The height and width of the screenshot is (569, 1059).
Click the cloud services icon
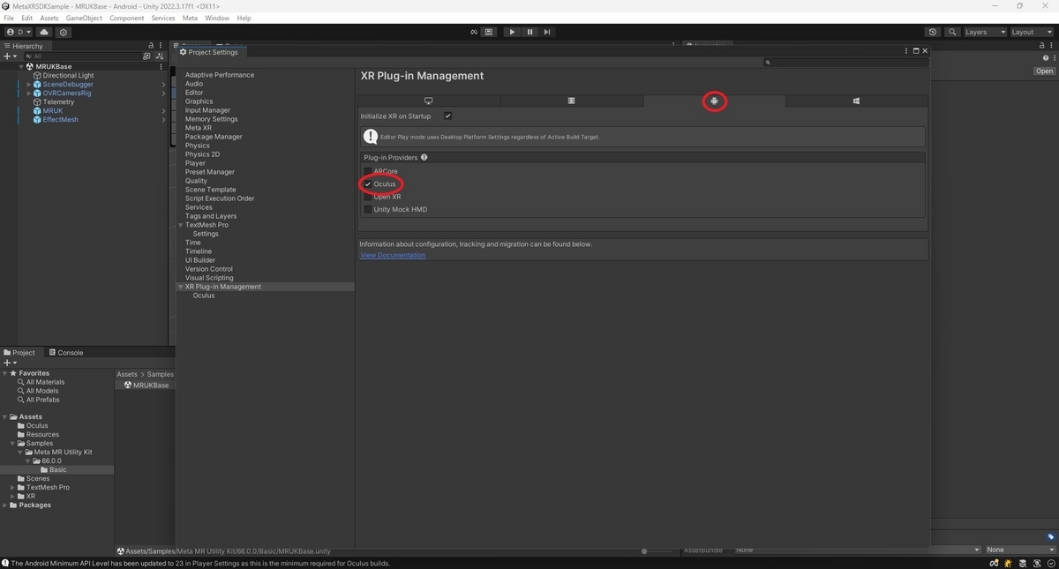coord(44,32)
